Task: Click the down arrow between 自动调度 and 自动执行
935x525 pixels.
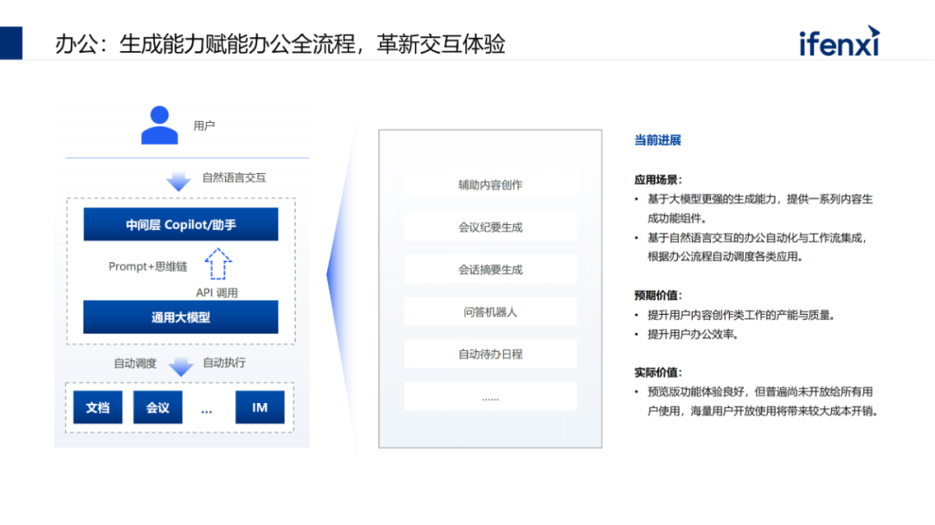Action: [181, 366]
